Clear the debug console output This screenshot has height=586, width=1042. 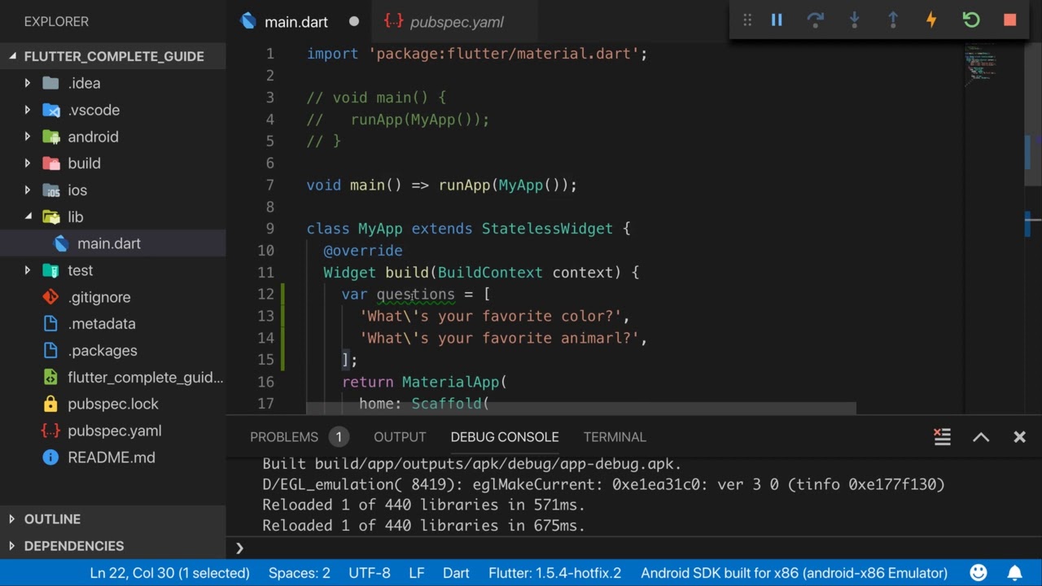pos(942,437)
